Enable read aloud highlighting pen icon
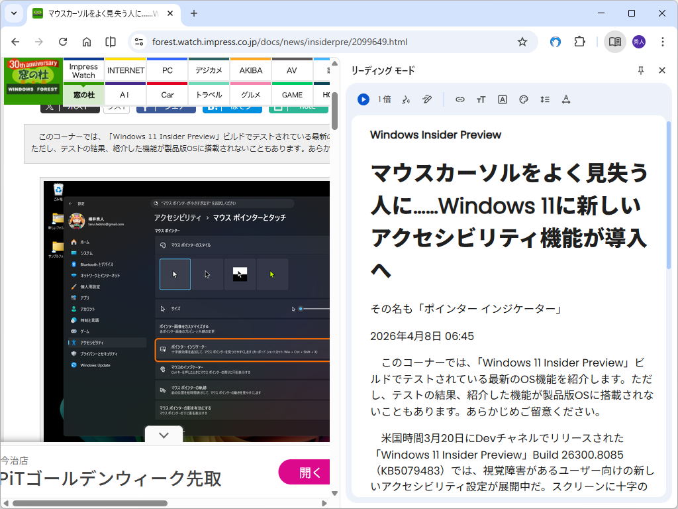 coord(427,99)
